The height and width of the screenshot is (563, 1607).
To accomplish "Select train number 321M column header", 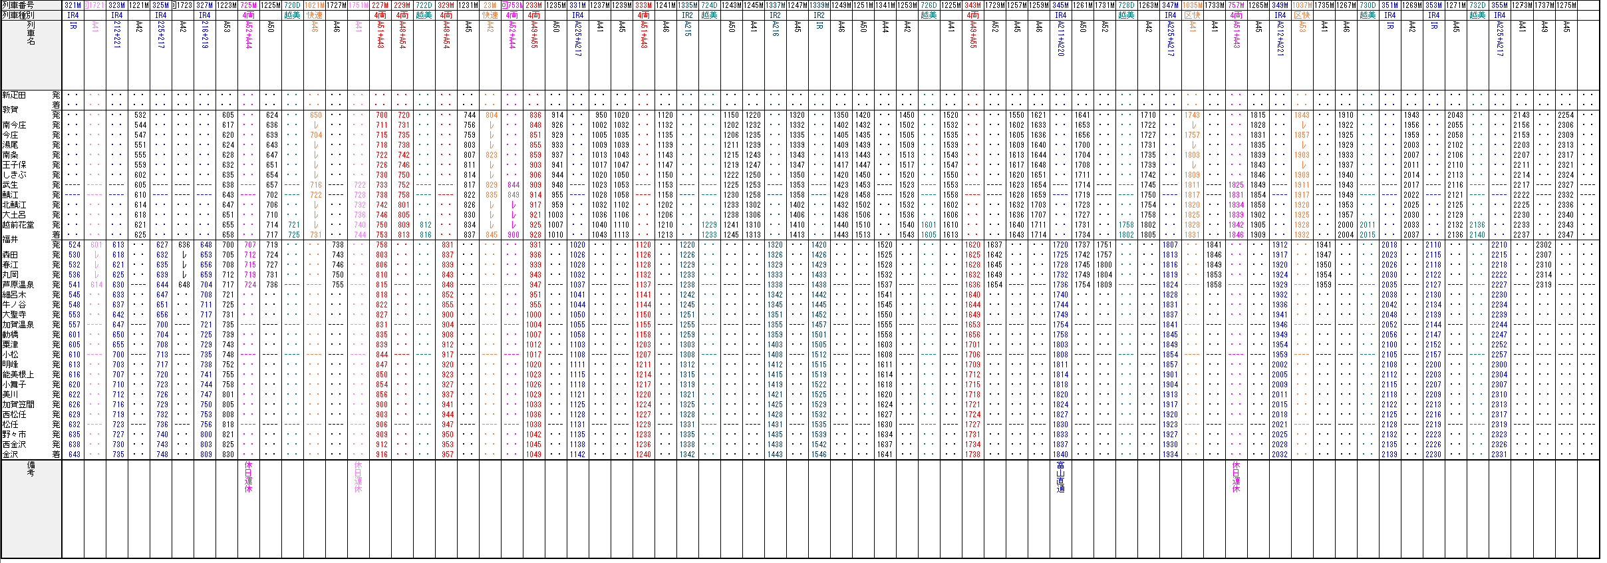I will [73, 5].
